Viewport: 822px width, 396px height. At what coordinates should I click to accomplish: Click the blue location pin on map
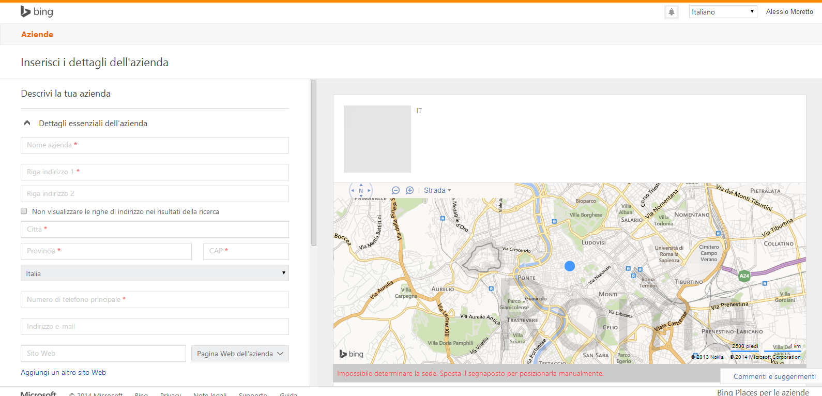pos(570,266)
